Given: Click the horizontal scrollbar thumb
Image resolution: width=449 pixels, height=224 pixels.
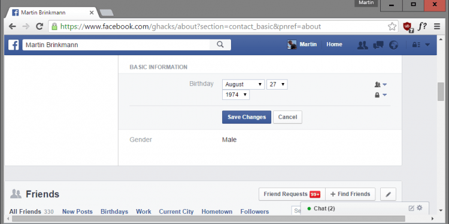Looking at the screenshot, I should coord(208,219).
